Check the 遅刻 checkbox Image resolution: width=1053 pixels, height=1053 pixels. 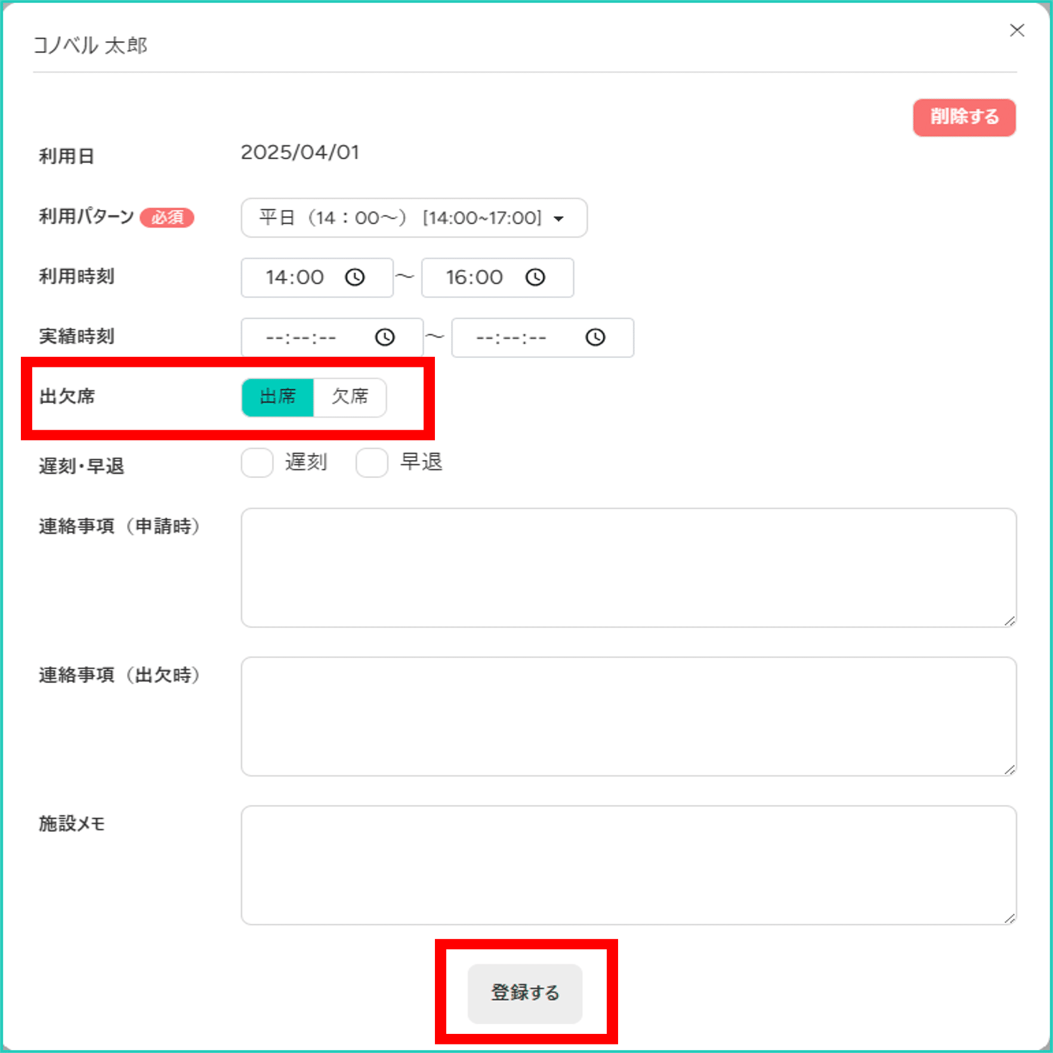point(257,462)
